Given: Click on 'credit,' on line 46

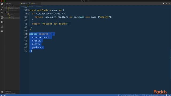Looking at the screenshot, I should point(37,41).
